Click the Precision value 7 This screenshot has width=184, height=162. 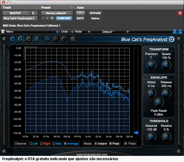pyautogui.click(x=151, y=58)
